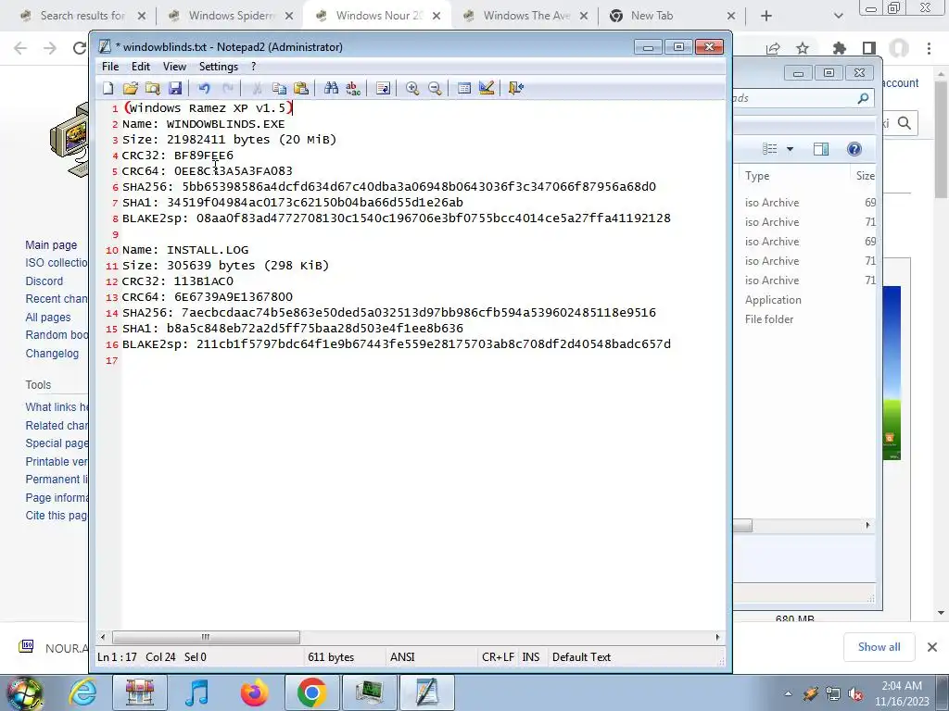Click the Redo arrow icon

click(228, 88)
